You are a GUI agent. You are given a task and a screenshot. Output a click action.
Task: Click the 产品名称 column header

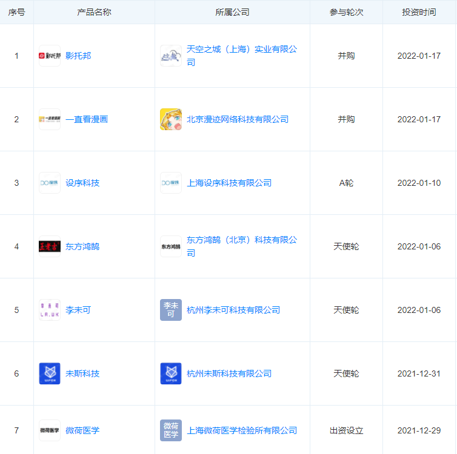[94, 12]
